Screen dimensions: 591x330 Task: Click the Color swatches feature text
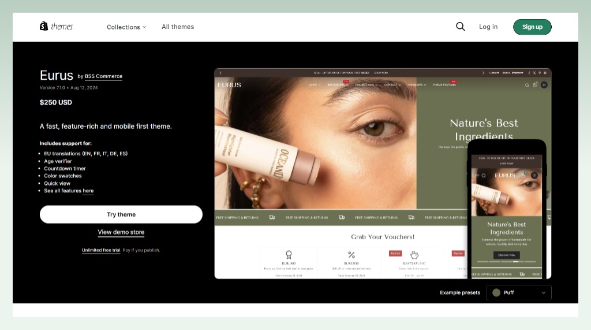click(62, 176)
